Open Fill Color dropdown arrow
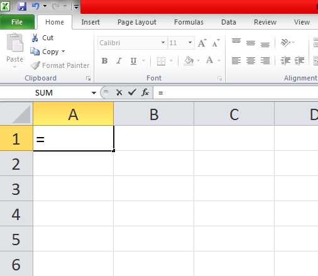Viewport: 318px width, 276px height. click(x=198, y=61)
